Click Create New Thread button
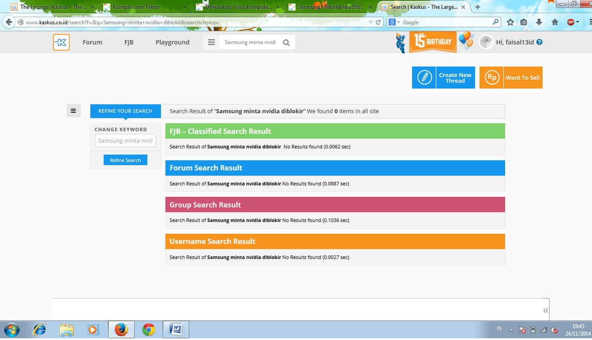This screenshot has height=340, width=592. click(x=444, y=78)
